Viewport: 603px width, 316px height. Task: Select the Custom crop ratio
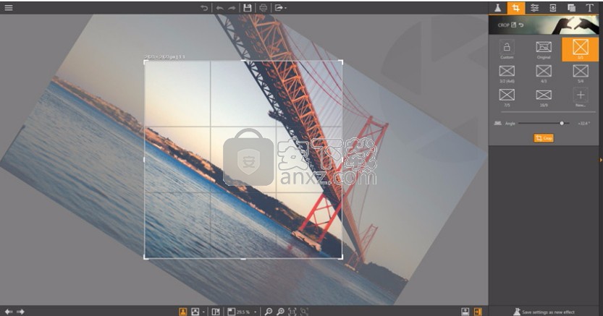(507, 49)
